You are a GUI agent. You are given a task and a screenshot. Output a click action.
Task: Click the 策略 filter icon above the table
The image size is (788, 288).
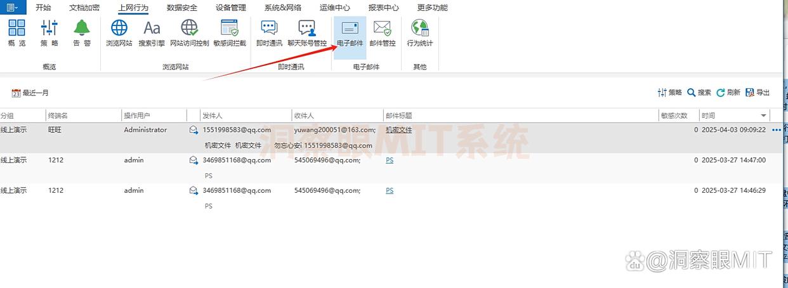pos(670,93)
